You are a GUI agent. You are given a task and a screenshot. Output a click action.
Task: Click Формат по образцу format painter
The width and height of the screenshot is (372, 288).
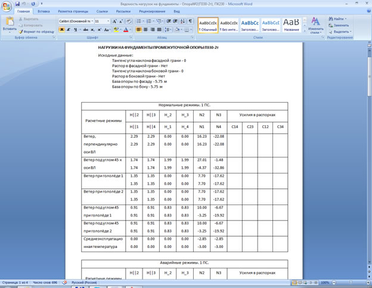coord(36,32)
